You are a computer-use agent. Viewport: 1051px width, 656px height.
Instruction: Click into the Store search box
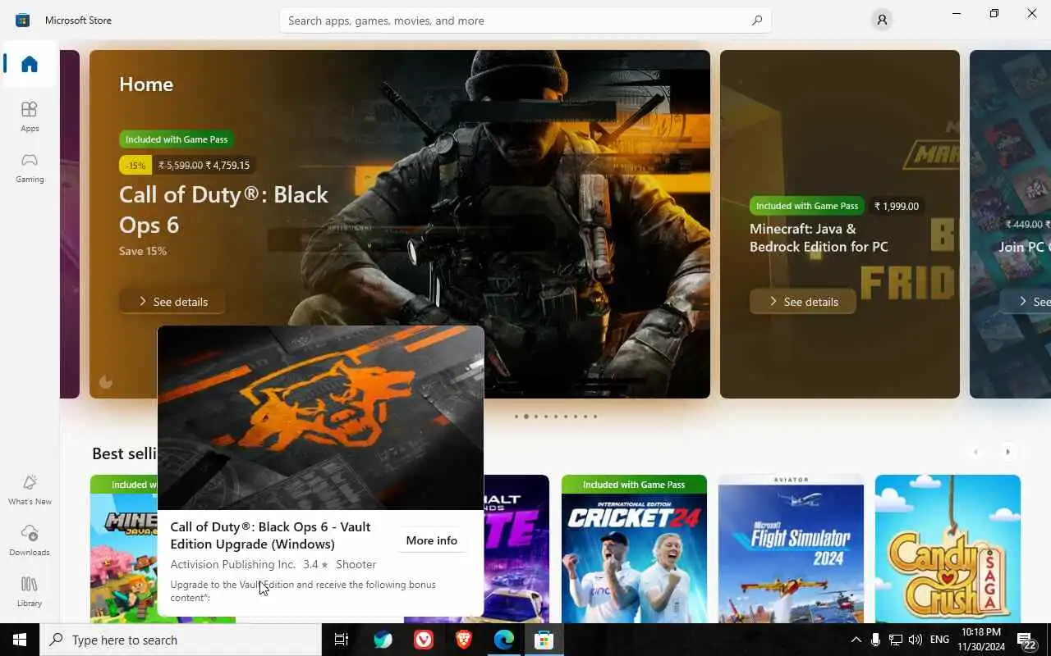coord(525,20)
